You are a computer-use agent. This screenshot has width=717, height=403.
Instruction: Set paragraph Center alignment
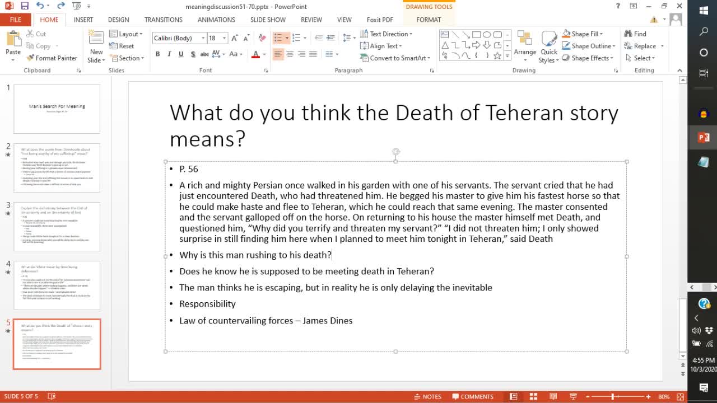coord(290,54)
